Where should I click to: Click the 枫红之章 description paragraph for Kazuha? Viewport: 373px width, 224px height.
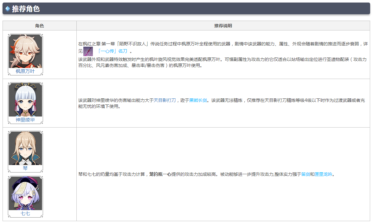point(222,44)
